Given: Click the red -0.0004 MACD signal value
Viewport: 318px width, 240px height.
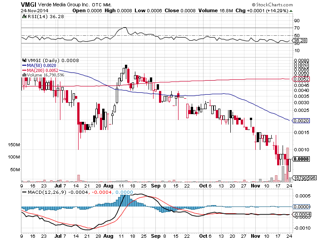Looking at the screenshot, I should click(x=101, y=192).
